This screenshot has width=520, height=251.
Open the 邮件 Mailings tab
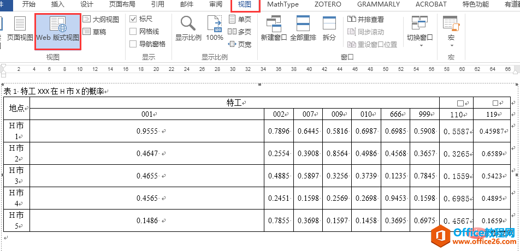tap(187, 4)
